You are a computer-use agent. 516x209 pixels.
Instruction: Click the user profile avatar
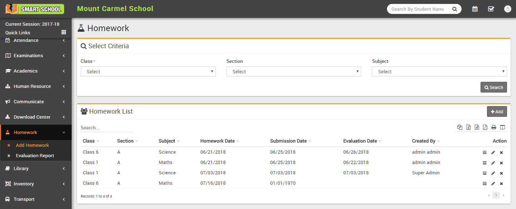pyautogui.click(x=507, y=9)
